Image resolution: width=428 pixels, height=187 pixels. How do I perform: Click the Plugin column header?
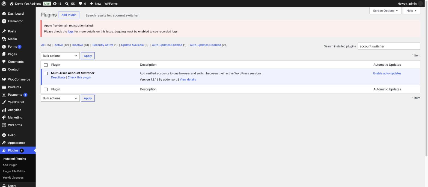click(x=55, y=65)
